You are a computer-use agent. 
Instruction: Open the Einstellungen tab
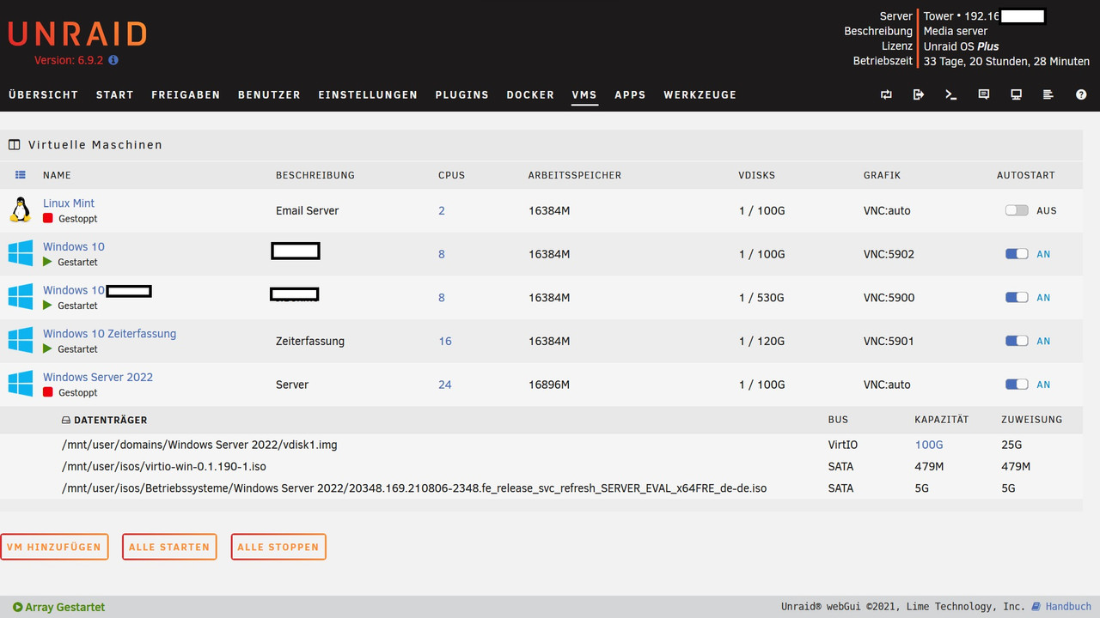click(x=368, y=95)
